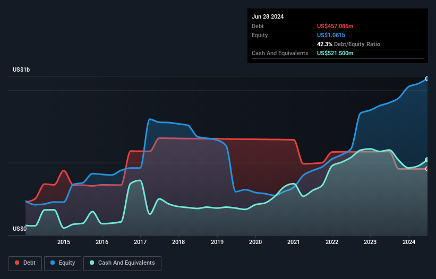
Task: Click the 2021 x-axis label
Action: coord(293,242)
